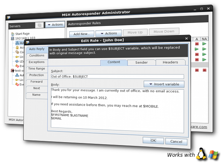Click the key 'Lic' icon under test-s server
221x163 pixels.
17,80
